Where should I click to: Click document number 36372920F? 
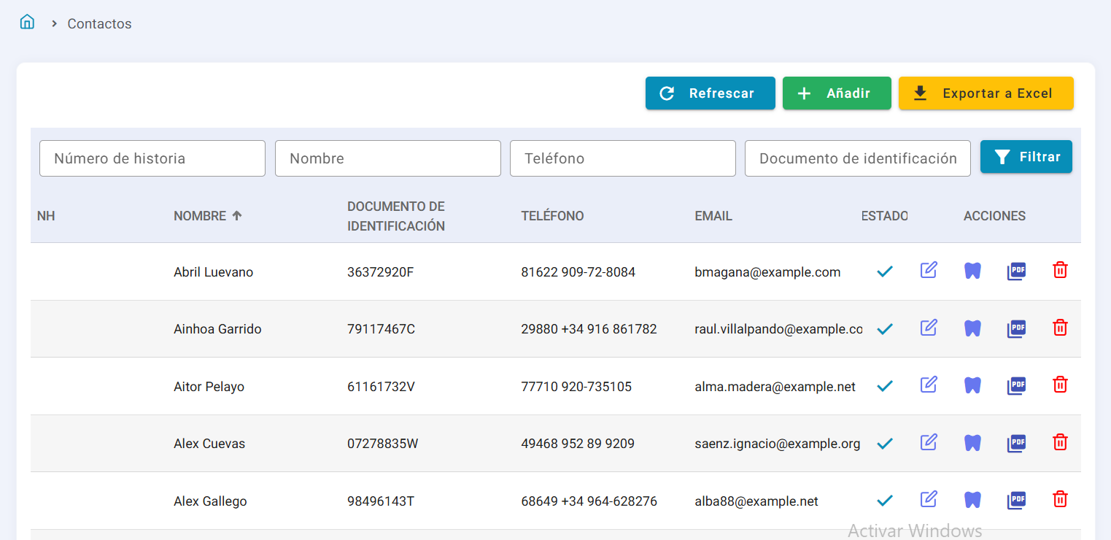point(380,272)
